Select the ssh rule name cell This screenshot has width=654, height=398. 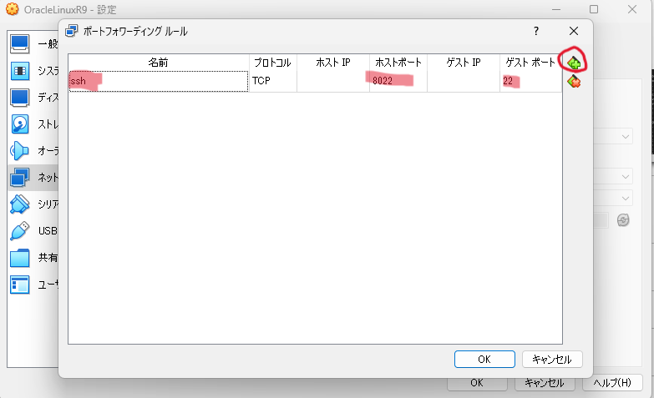(x=158, y=81)
